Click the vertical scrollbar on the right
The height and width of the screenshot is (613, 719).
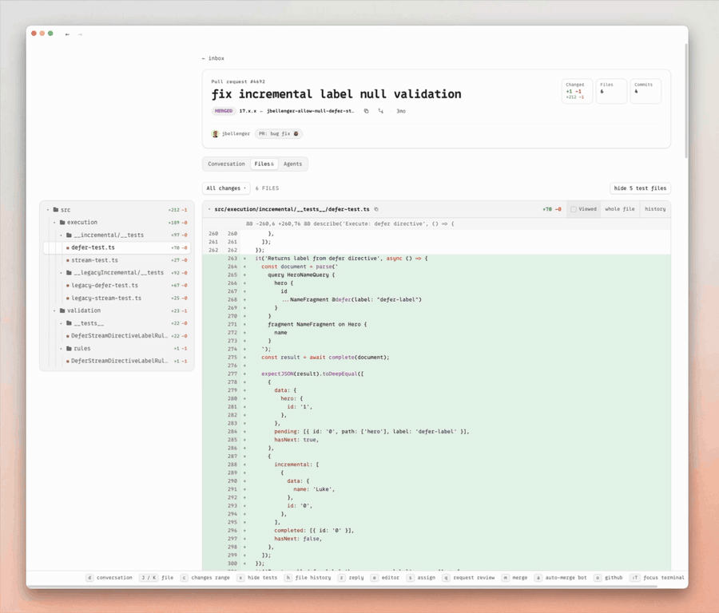pos(686,101)
